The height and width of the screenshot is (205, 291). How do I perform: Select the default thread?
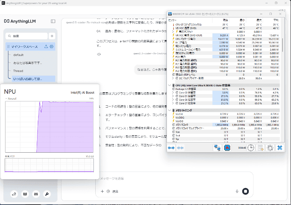pos(19,55)
